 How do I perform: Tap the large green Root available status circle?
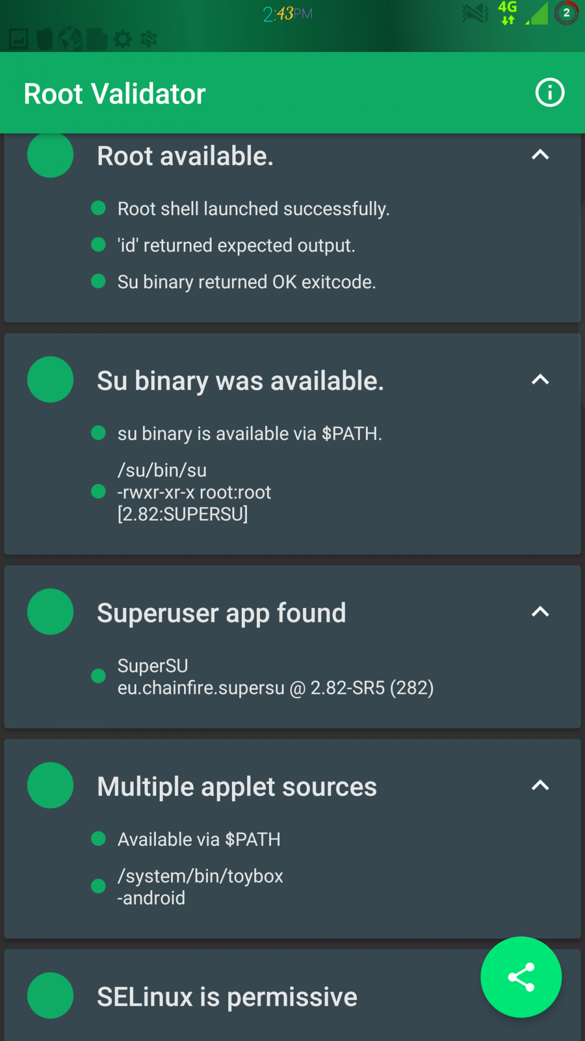[x=50, y=155]
